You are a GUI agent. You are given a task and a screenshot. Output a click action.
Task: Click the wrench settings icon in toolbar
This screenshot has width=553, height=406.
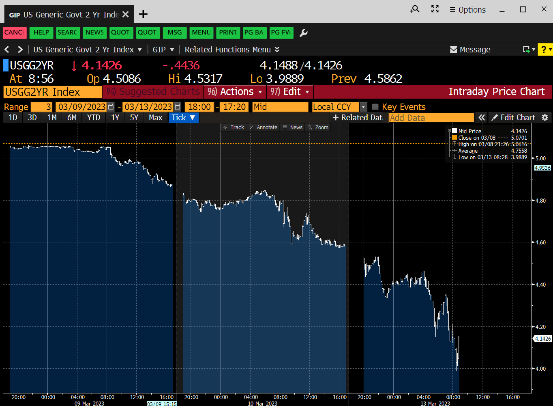303,33
